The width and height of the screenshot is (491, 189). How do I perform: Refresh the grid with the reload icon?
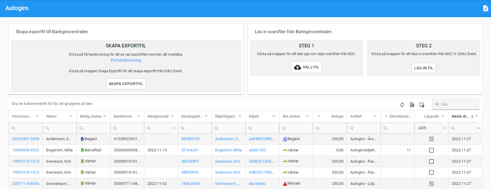coord(402,105)
